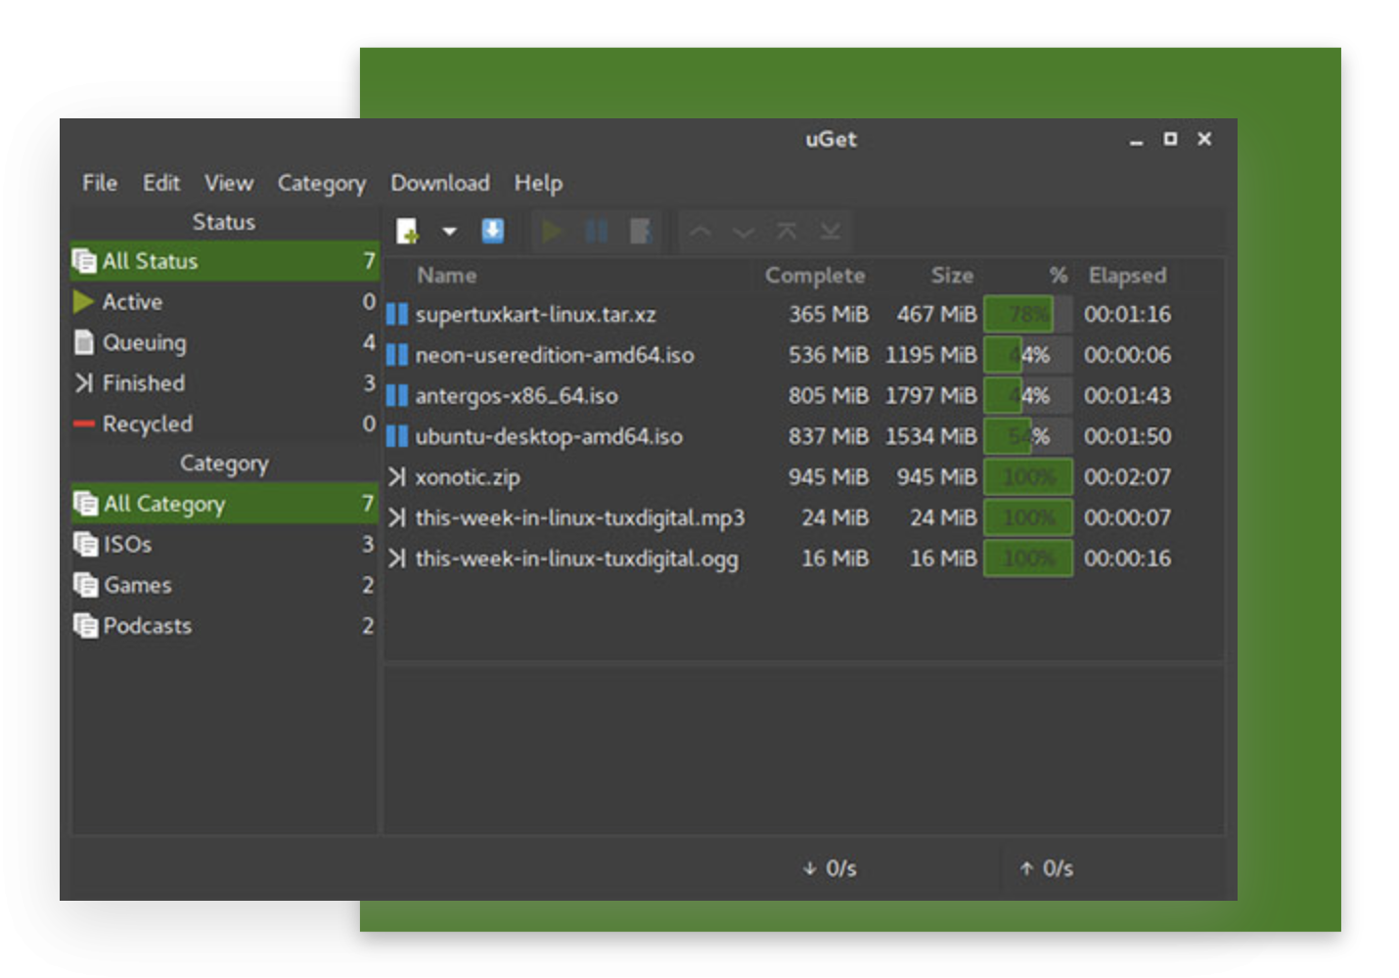1399x978 pixels.
Task: Click the 1797 MiB size cell
Action: 930,396
